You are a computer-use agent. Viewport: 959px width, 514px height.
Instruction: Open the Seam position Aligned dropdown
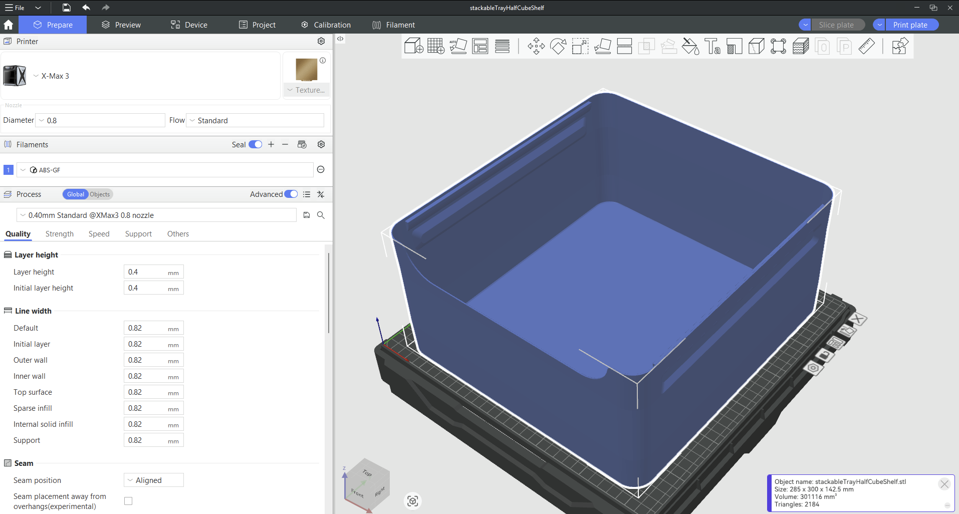click(153, 480)
